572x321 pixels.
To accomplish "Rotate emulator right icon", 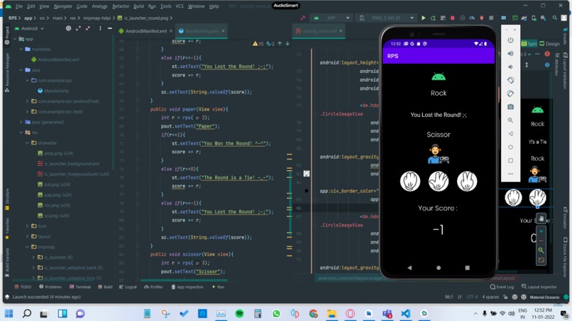I will click(510, 94).
